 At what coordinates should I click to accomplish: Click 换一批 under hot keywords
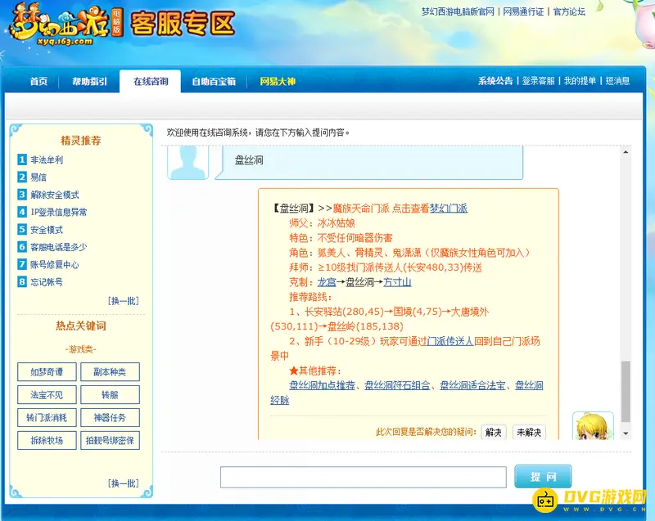124,483
